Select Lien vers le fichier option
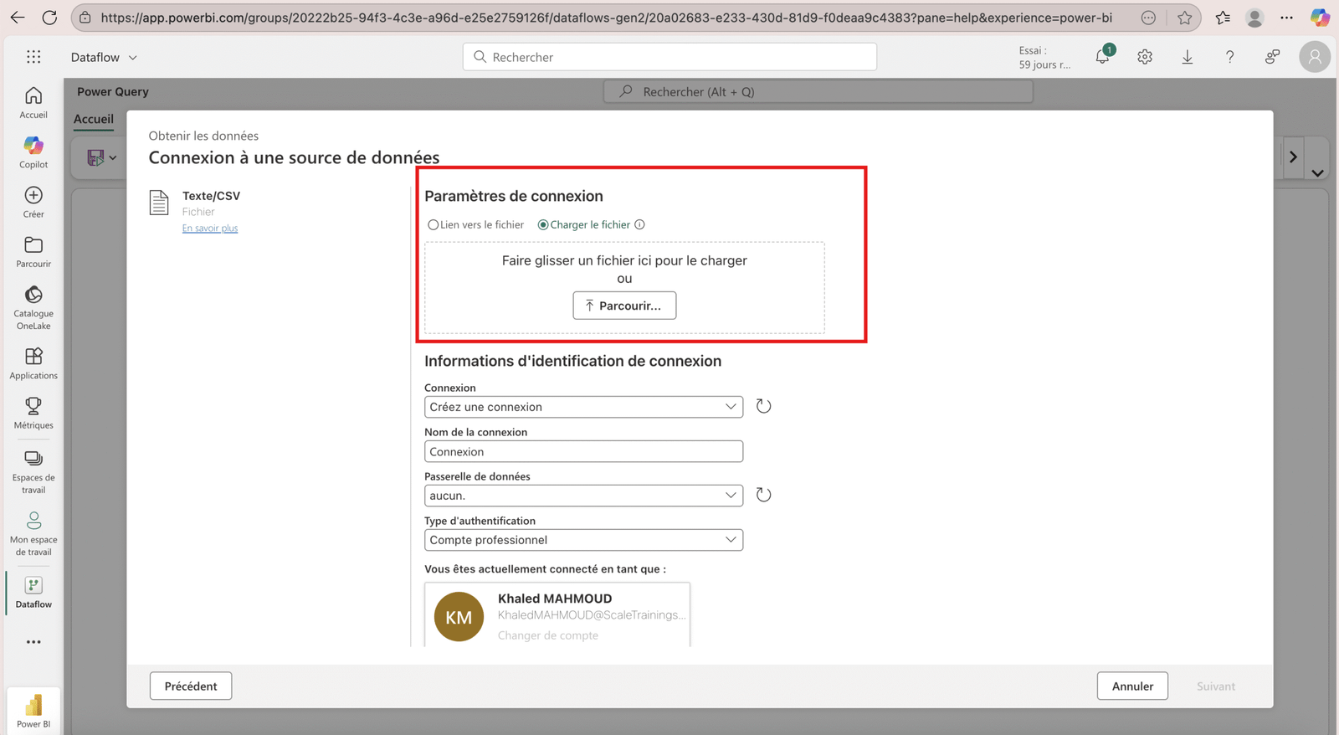The image size is (1339, 735). point(475,224)
